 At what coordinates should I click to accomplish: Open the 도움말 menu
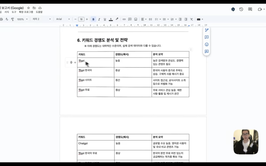pyautogui.click(x=39, y=12)
